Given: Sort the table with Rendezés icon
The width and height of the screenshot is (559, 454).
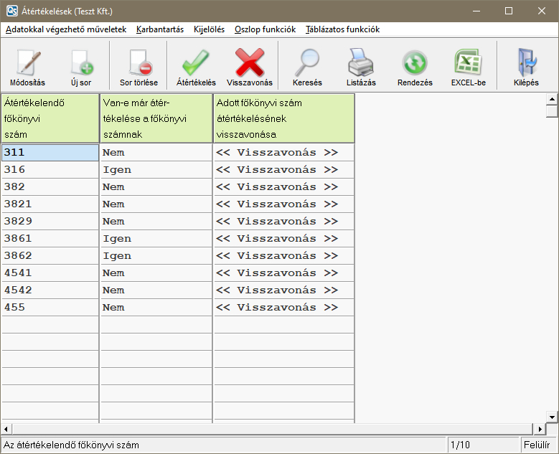Looking at the screenshot, I should [415, 66].
